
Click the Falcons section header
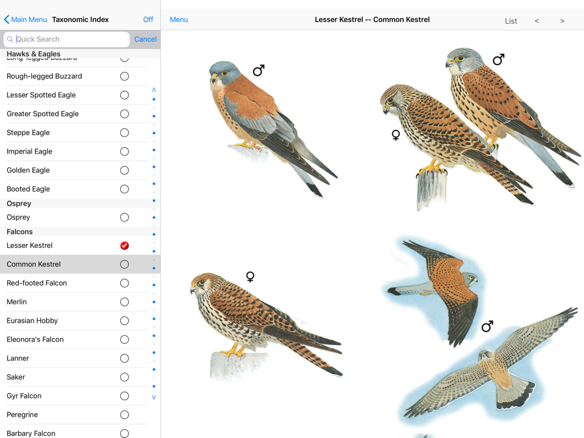pos(80,232)
